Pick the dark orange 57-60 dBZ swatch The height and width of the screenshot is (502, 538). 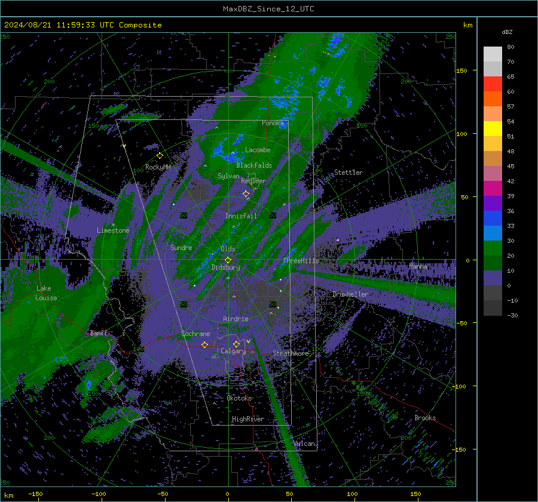[493, 99]
